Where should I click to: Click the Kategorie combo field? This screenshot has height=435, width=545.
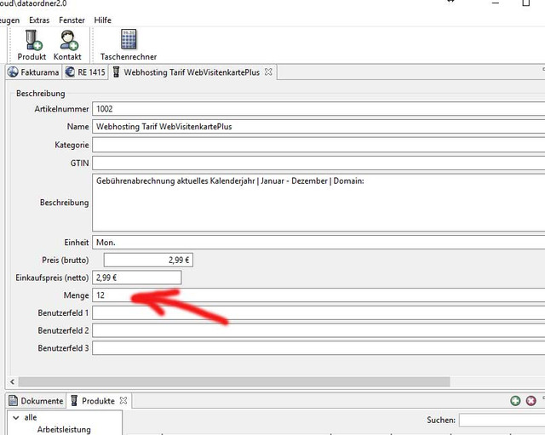click(x=318, y=145)
